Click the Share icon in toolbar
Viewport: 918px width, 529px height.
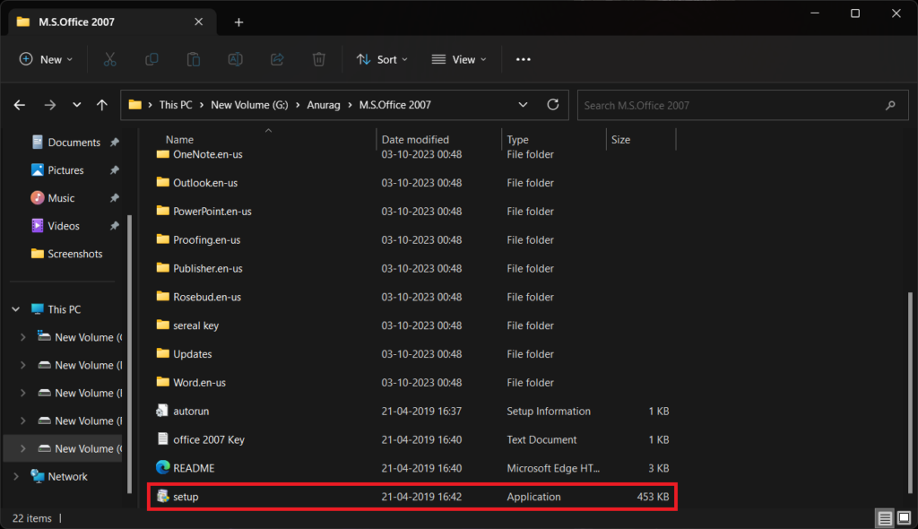277,59
